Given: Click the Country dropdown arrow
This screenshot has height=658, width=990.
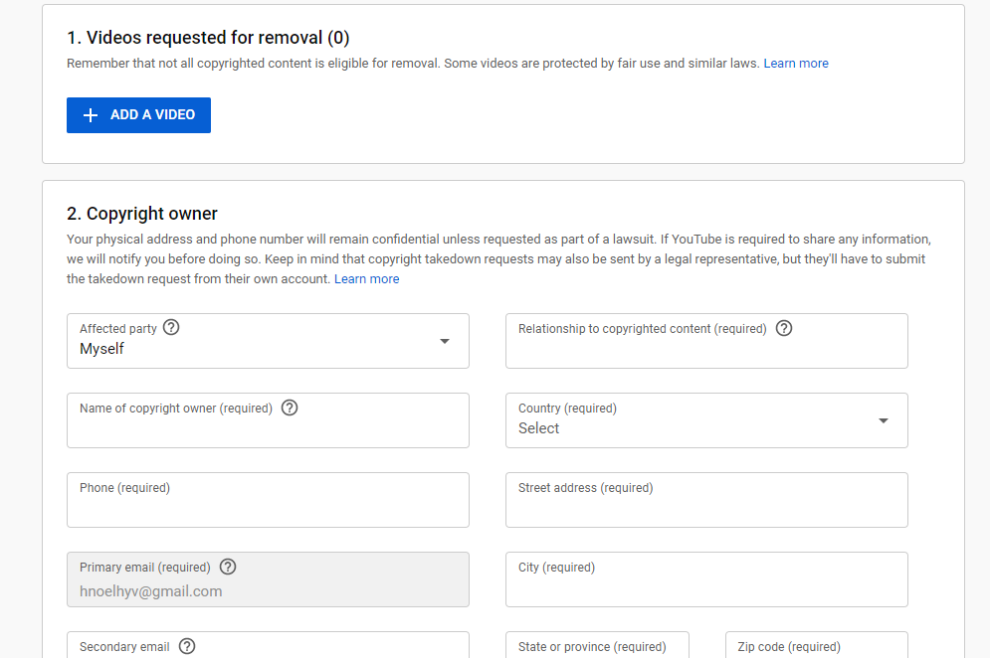Looking at the screenshot, I should 883,420.
